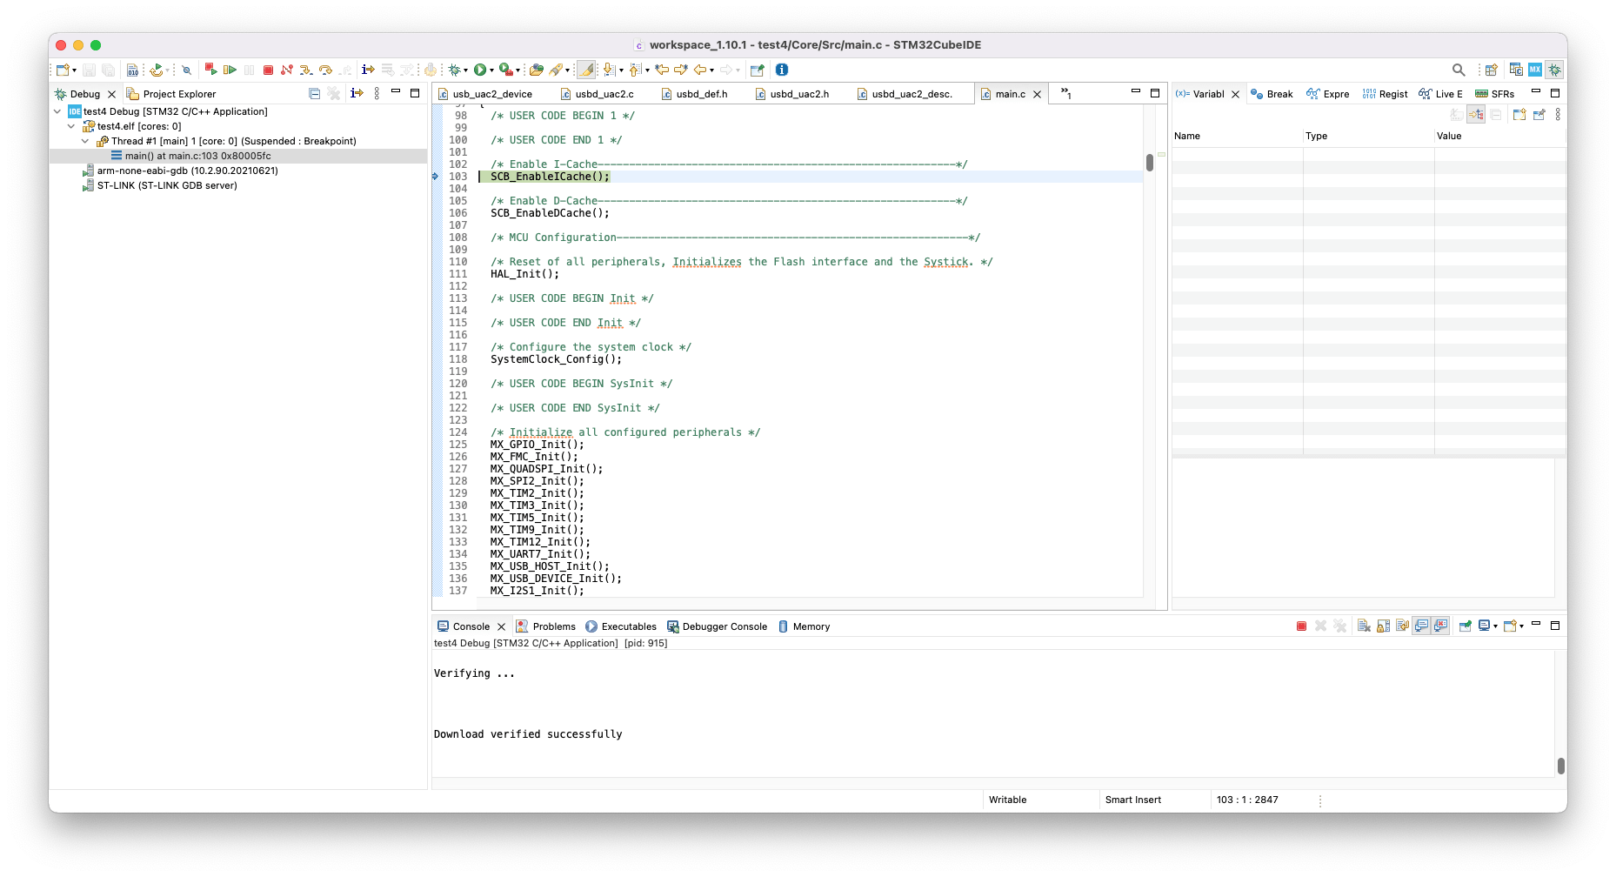Click the Step Into icon
The height and width of the screenshot is (877, 1616).
(306, 70)
